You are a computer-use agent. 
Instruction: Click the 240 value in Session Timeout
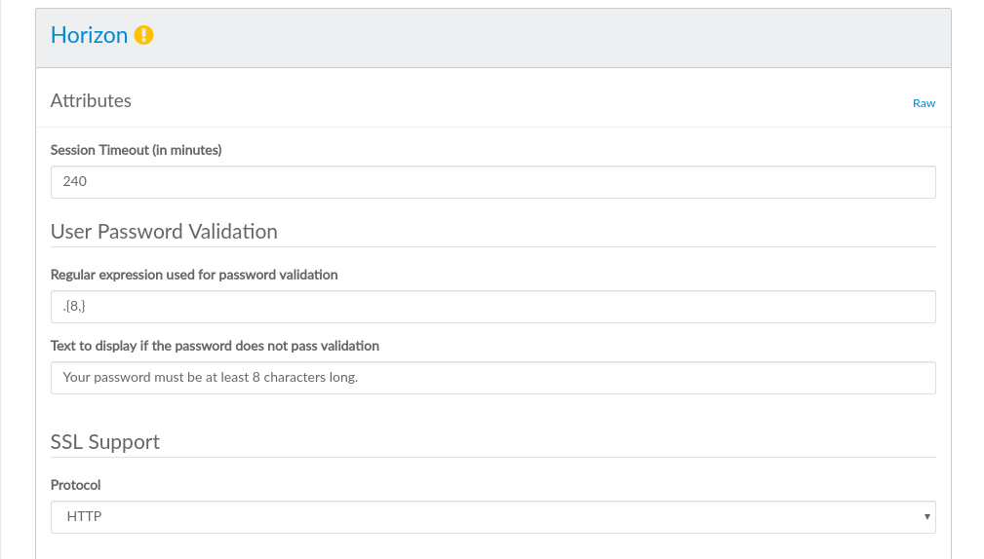[75, 182]
